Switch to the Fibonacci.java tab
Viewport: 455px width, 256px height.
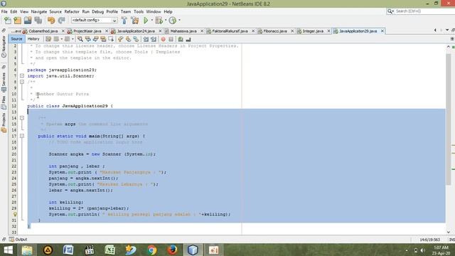click(x=275, y=31)
